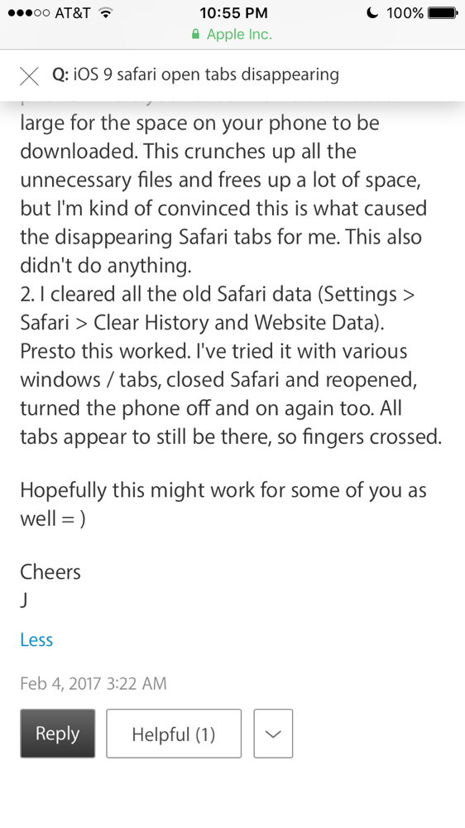
Task: Tap the battery icon in the status bar
Action: tap(443, 13)
